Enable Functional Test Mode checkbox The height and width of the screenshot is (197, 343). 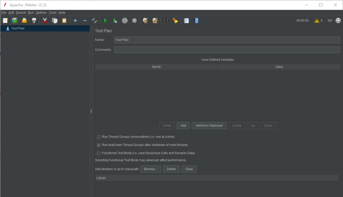pyautogui.click(x=98, y=153)
